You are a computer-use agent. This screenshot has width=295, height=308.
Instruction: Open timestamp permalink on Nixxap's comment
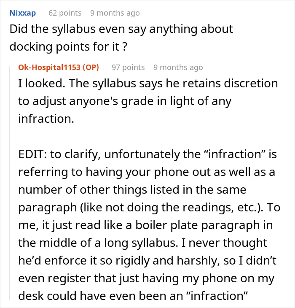pos(115,13)
